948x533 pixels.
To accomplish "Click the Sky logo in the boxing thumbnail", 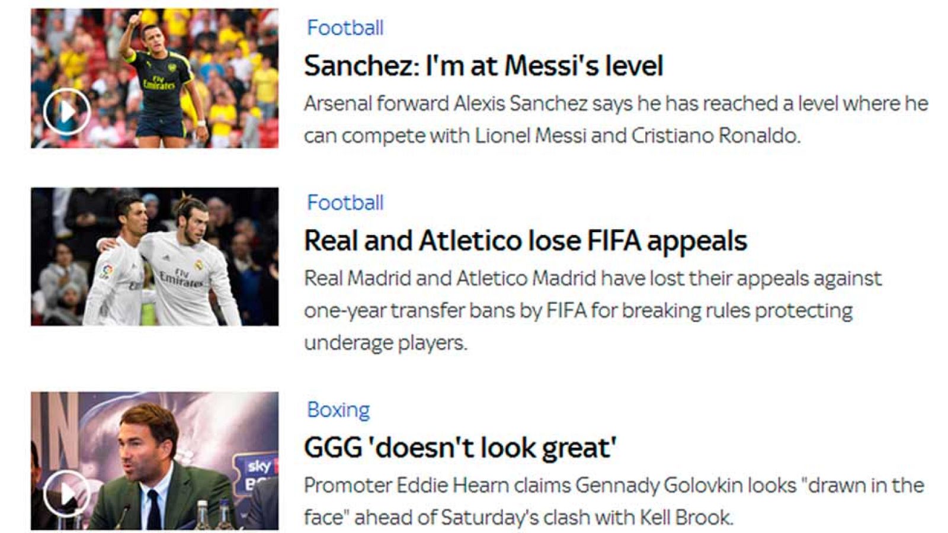I will tap(260, 466).
